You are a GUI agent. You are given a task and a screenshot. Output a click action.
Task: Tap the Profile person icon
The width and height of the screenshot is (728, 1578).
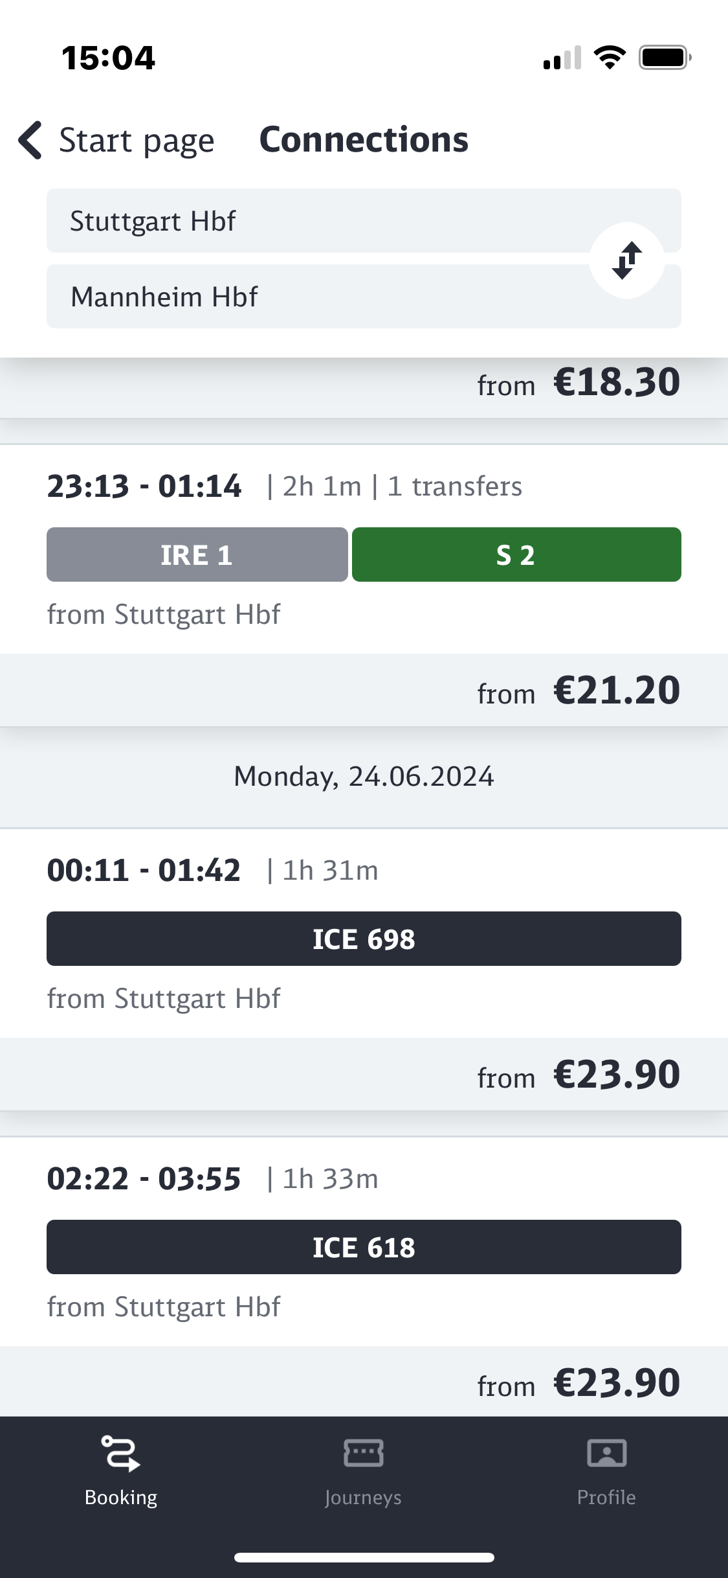[606, 1453]
